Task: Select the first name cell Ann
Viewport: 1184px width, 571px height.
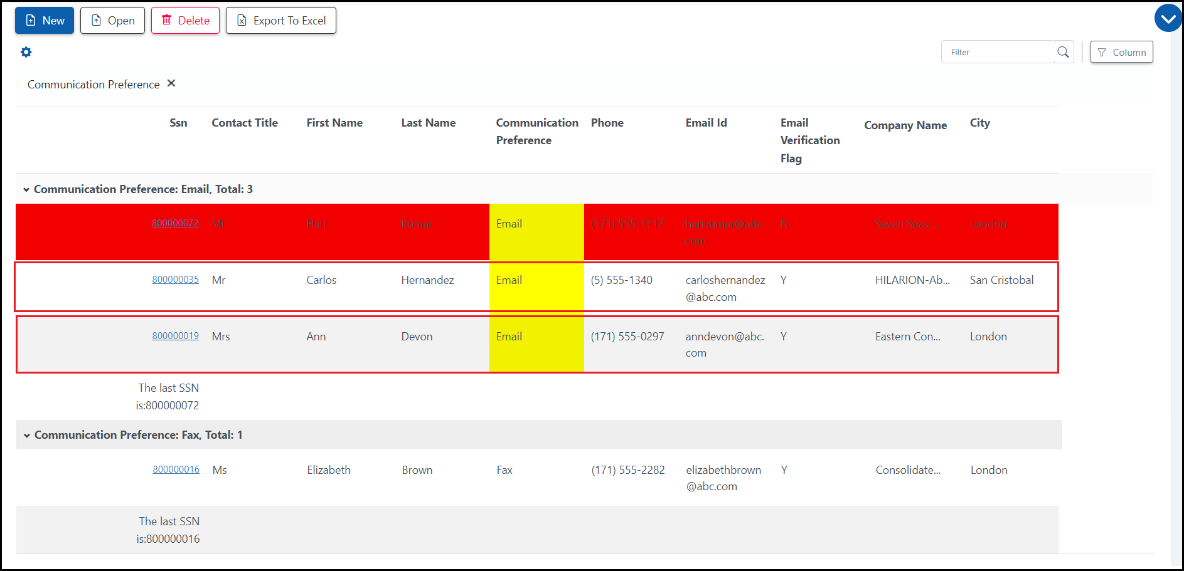Action: [316, 337]
